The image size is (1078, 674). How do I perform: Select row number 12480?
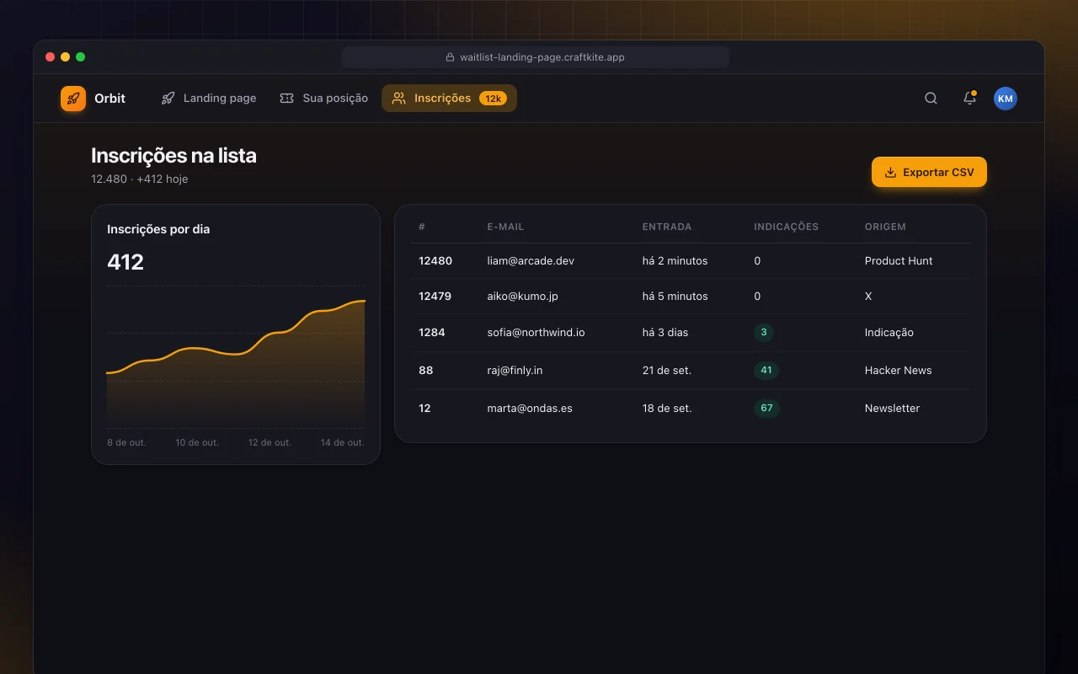point(435,260)
